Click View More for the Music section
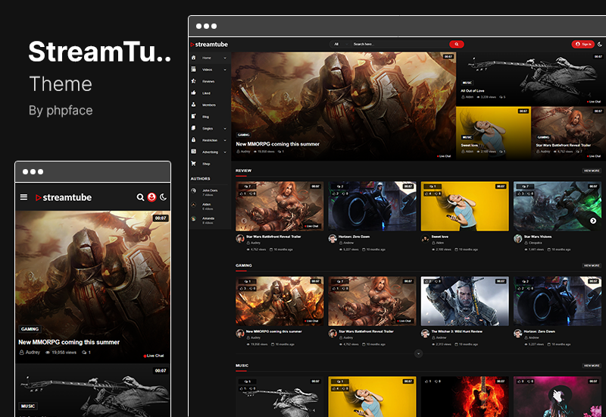Image resolution: width=606 pixels, height=417 pixels. (x=592, y=365)
